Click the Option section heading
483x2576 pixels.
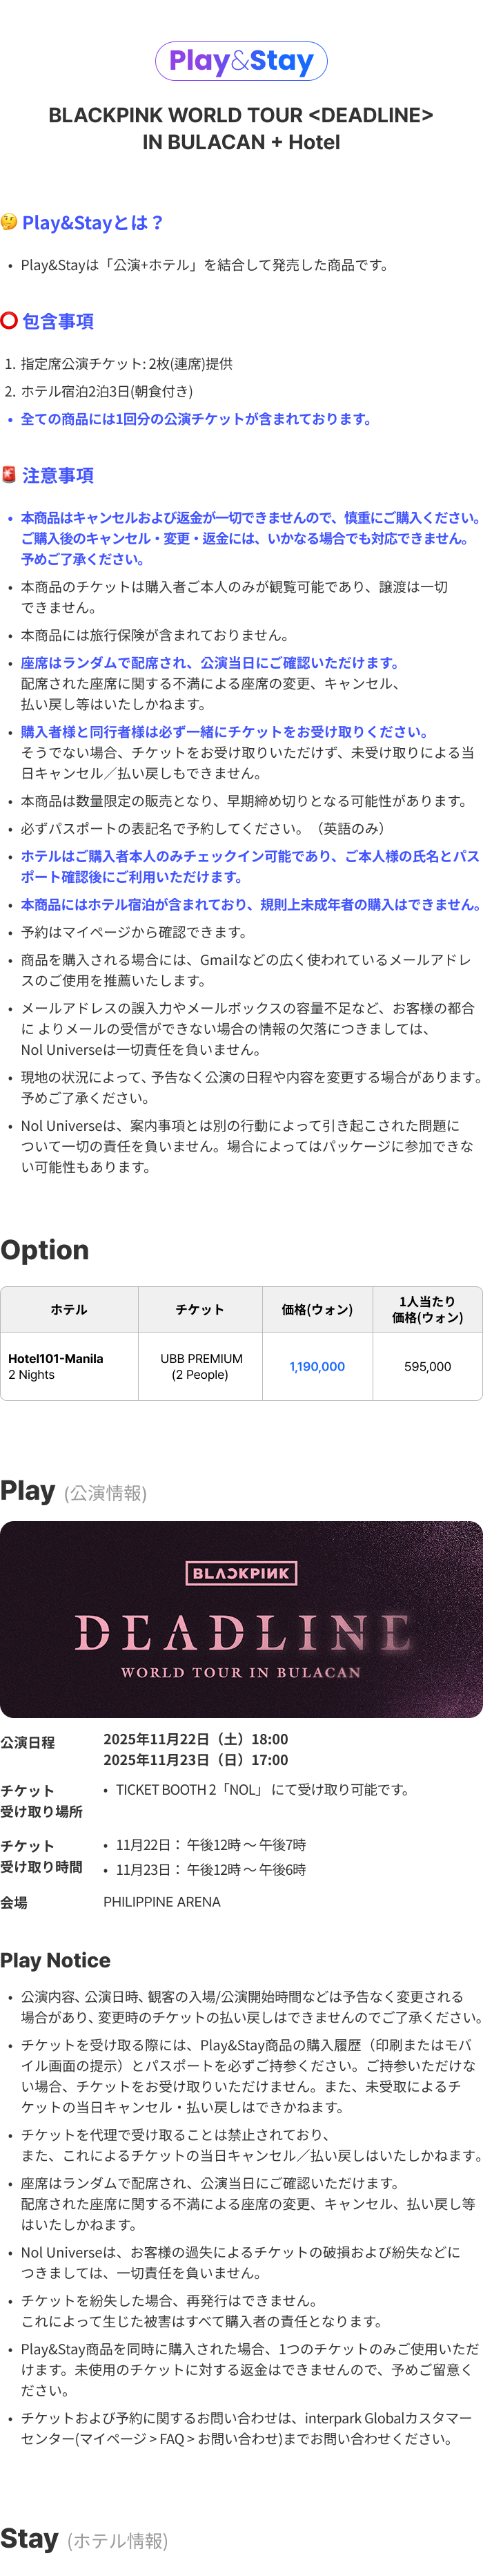45,1250
